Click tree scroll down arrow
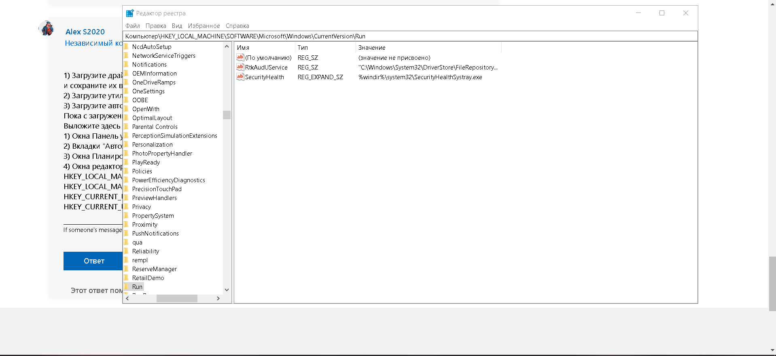Image resolution: width=776 pixels, height=356 pixels. click(227, 290)
